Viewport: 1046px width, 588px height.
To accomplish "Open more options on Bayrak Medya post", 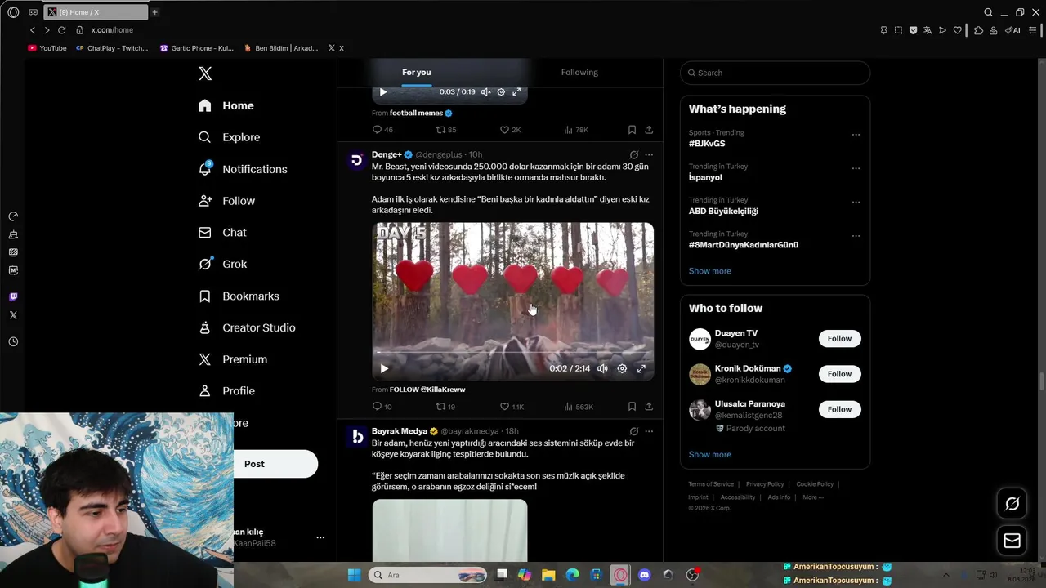I will pos(649,431).
